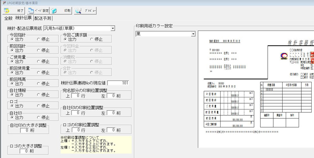This screenshot has width=314, height=158.
Task: Click the 検針伝票連続No current value field
Action: [x=118, y=83]
